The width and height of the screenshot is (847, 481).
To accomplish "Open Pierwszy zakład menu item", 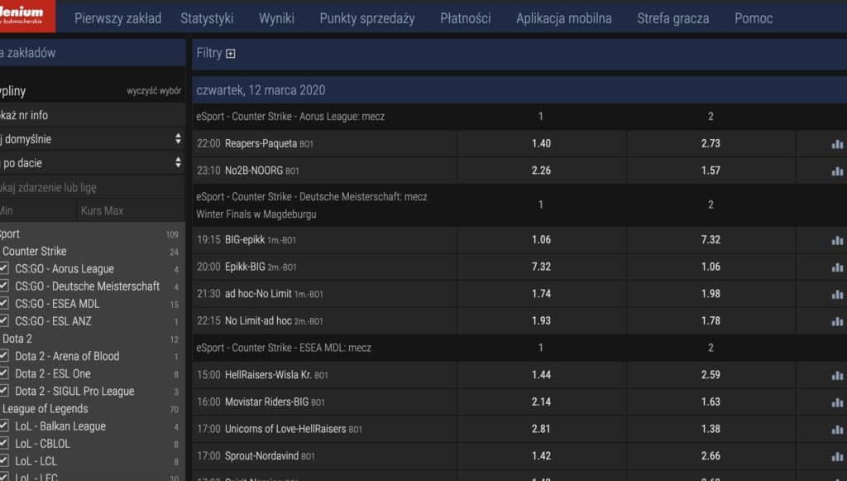I will click(x=117, y=18).
